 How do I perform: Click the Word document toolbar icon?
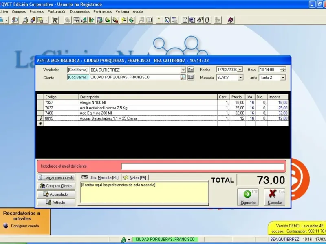click(192, 20)
